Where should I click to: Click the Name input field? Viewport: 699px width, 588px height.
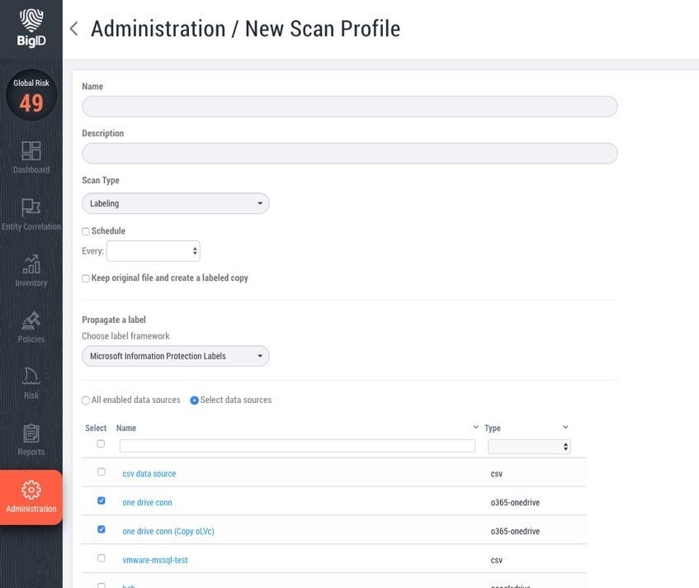[349, 107]
